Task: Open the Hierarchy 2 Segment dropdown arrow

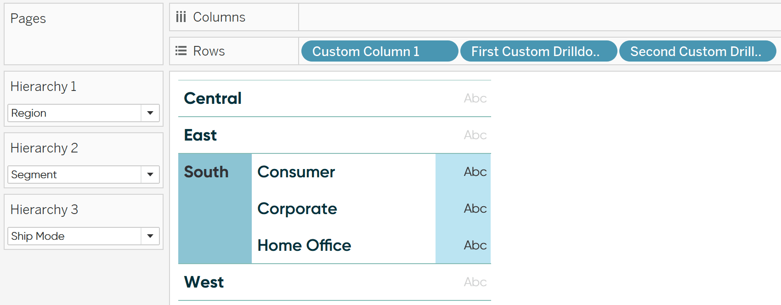Action: 150,175
